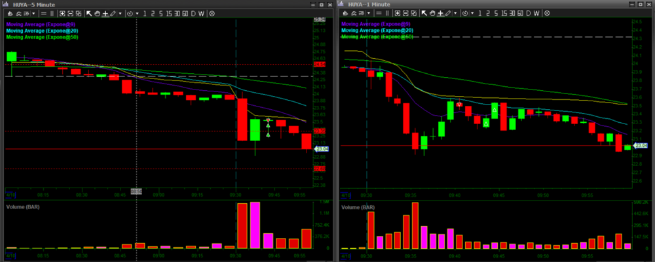Switch 5 Minute chart to the 15 interval
The image size is (655, 262).
pyautogui.click(x=169, y=14)
